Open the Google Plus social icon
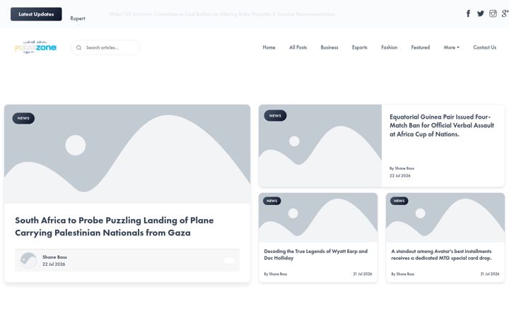 point(505,13)
